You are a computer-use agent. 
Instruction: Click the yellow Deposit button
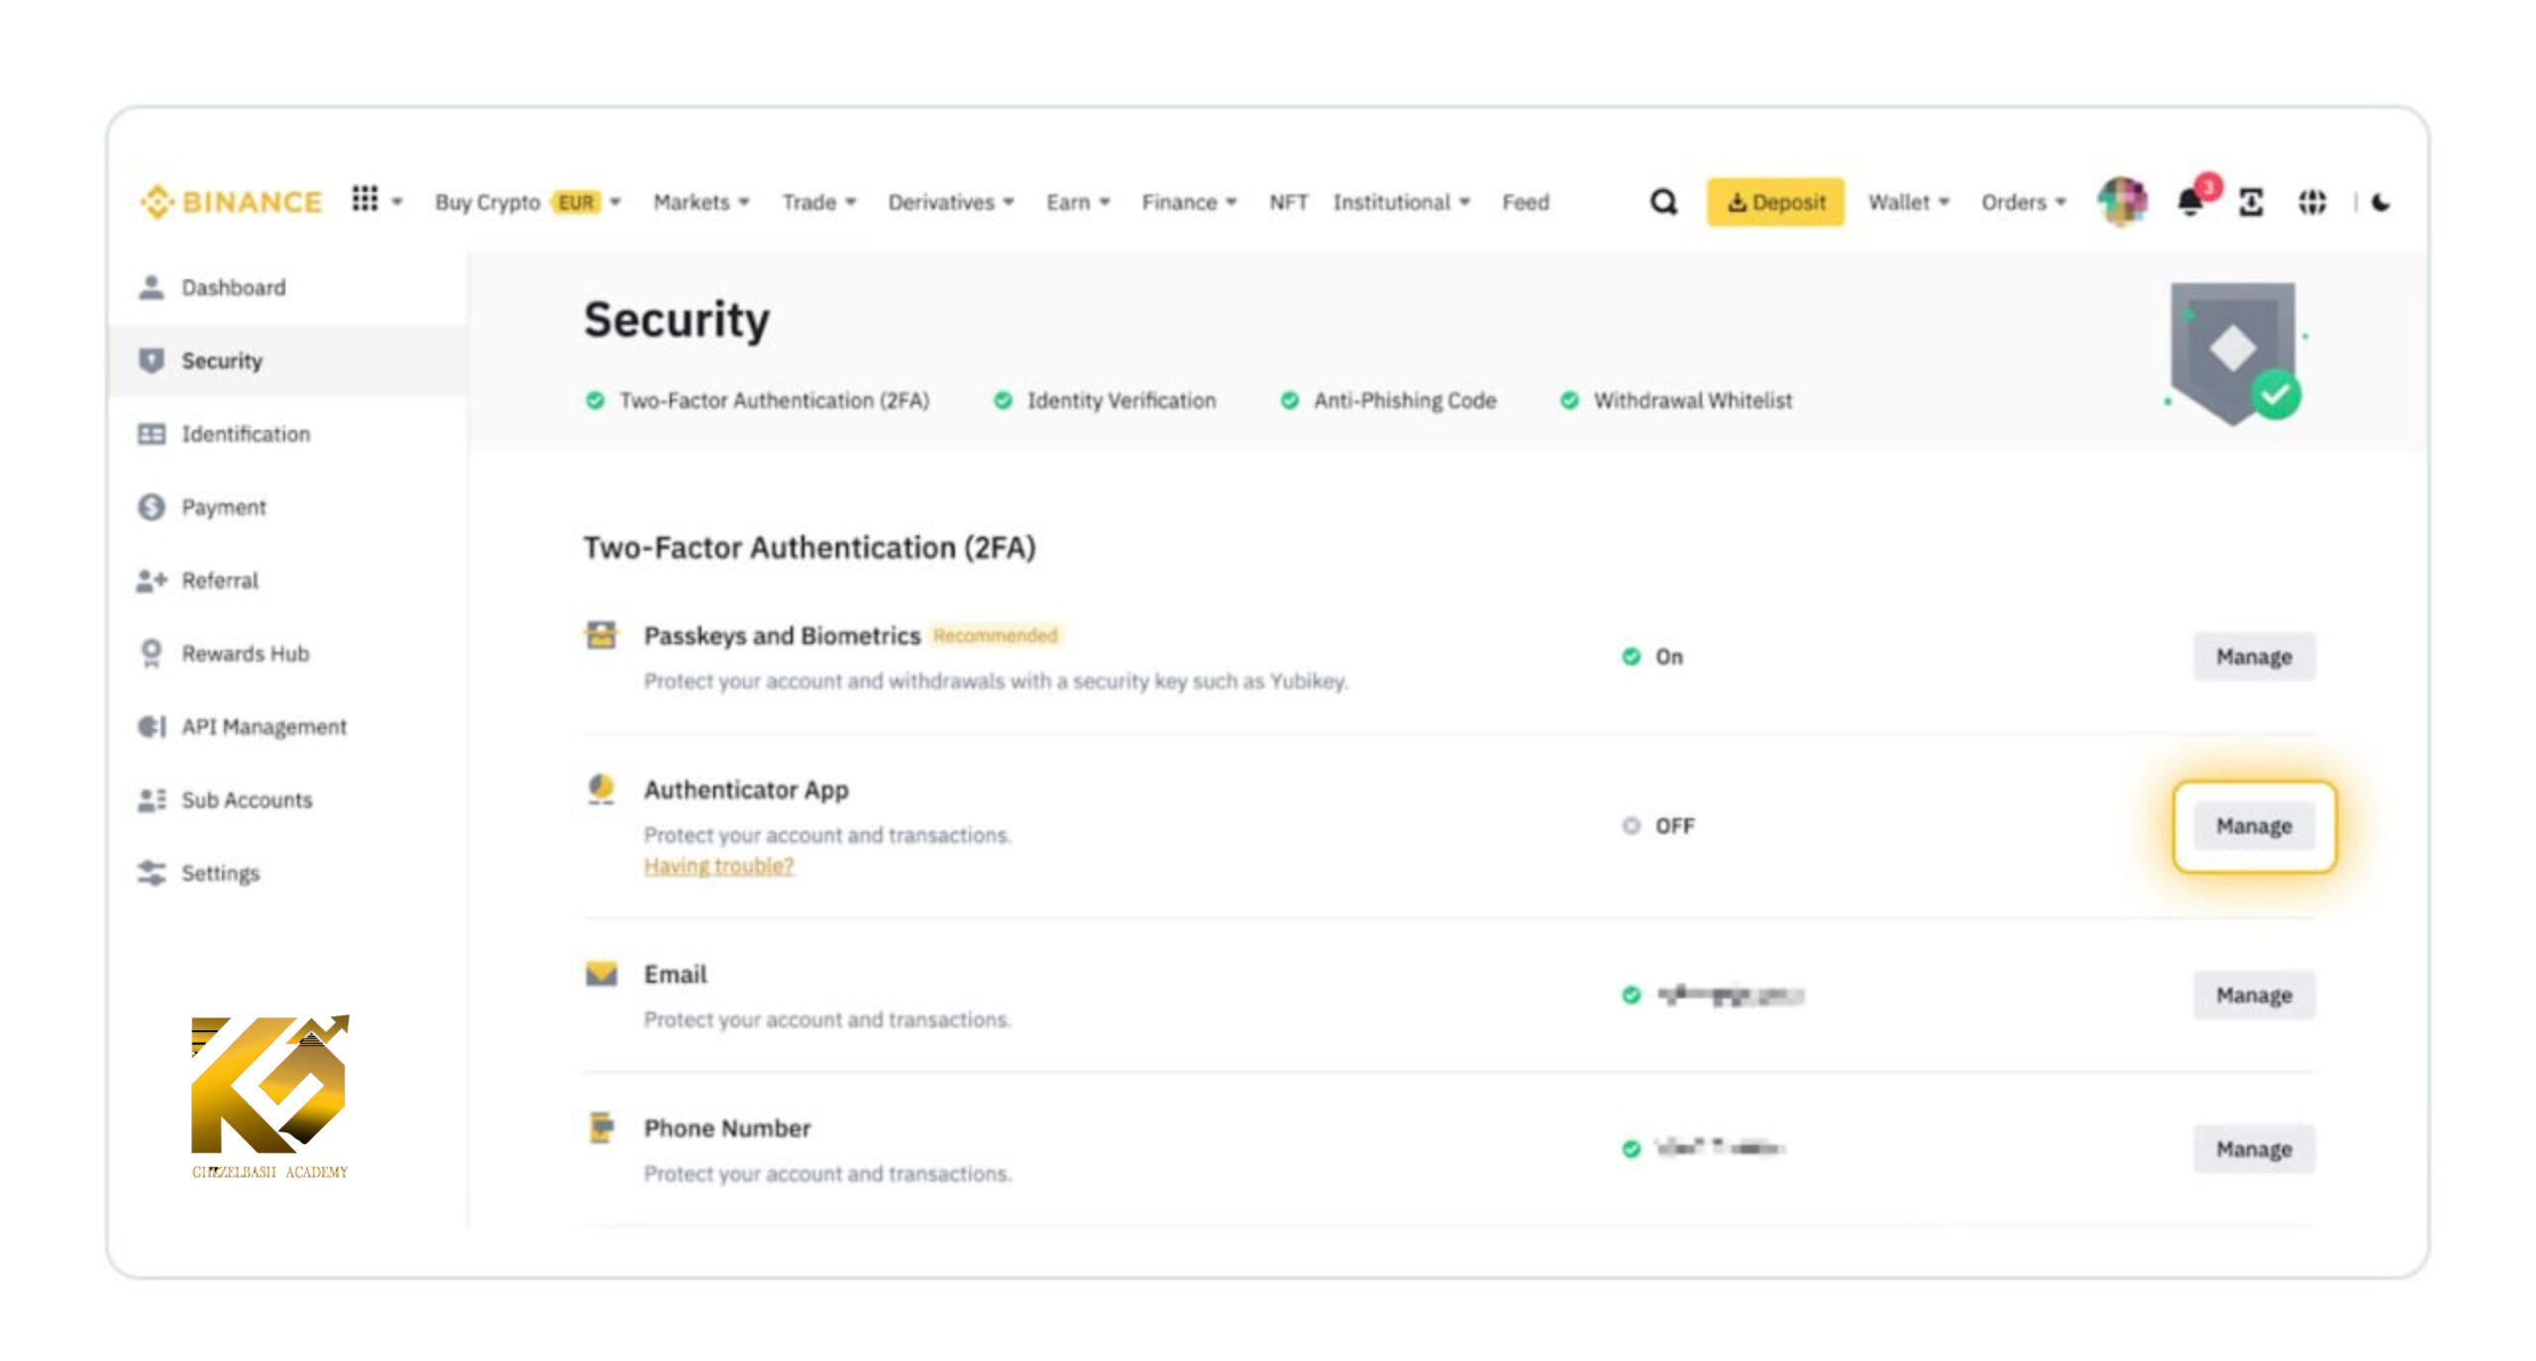1775,202
